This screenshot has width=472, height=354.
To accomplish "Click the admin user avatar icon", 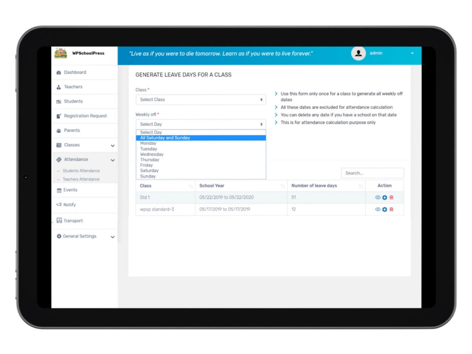I will (x=358, y=53).
